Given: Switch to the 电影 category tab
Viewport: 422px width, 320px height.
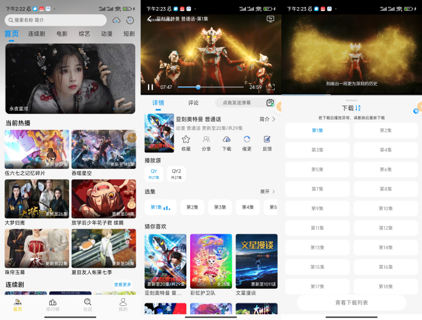Looking at the screenshot, I should tap(62, 33).
